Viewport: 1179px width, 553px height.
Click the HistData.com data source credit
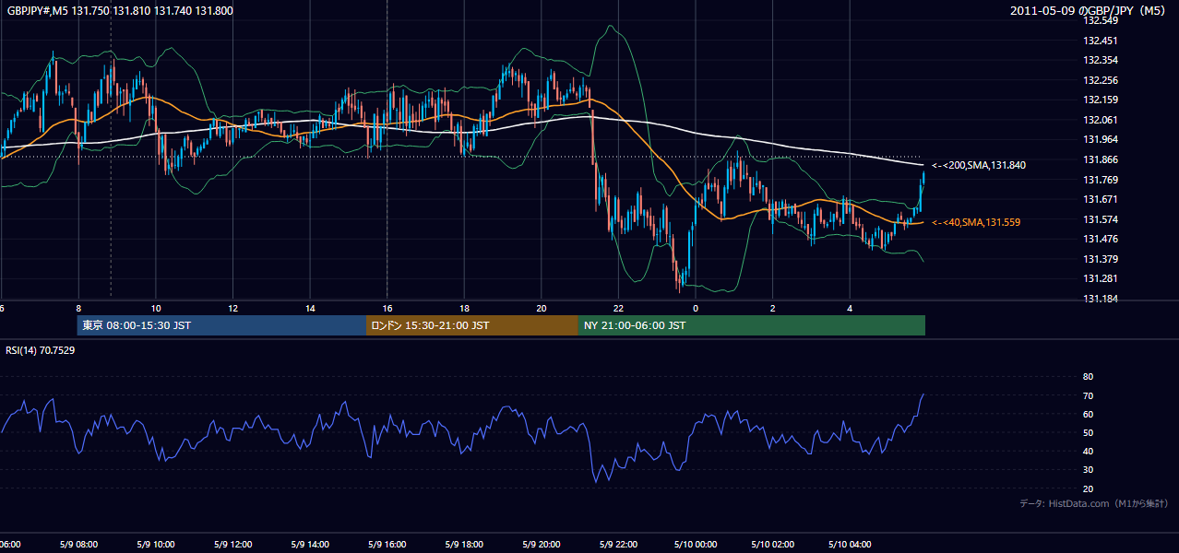point(1094,503)
